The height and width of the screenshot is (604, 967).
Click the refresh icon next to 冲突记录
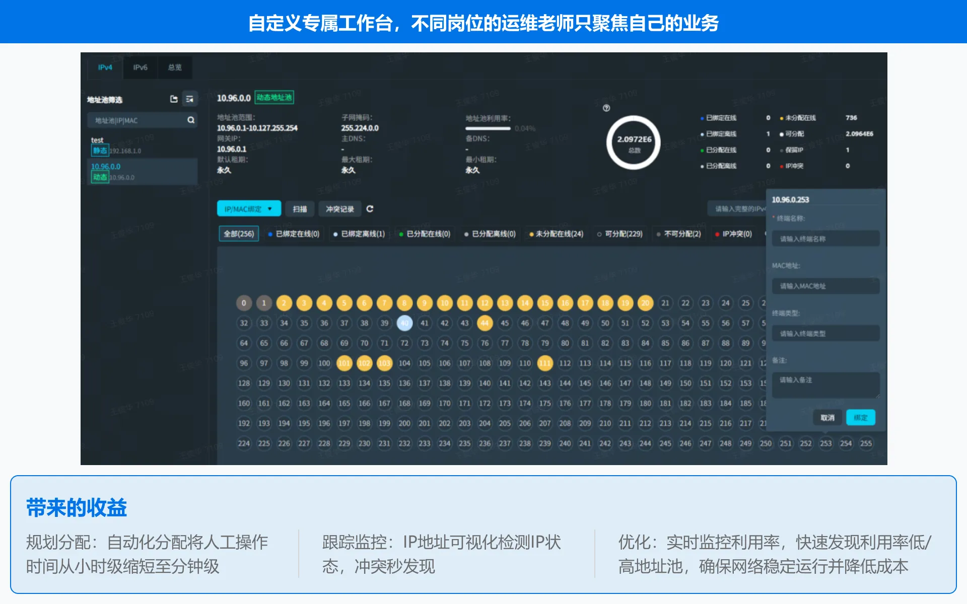click(x=370, y=209)
